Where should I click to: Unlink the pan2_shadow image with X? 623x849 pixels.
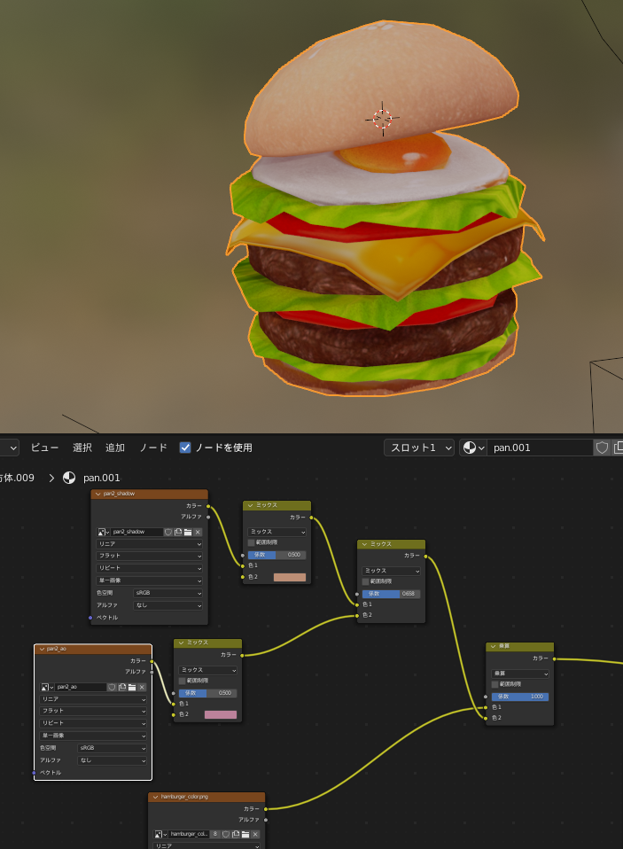[x=198, y=532]
